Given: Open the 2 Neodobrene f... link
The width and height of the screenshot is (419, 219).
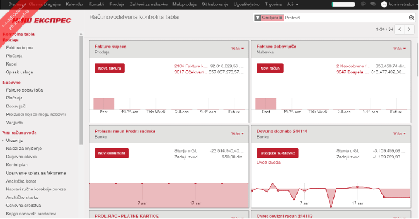Looking at the screenshot, I should click(x=353, y=66).
